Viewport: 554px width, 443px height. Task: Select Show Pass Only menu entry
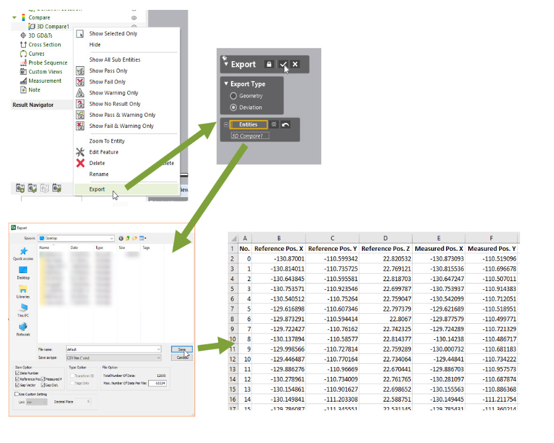coord(108,71)
